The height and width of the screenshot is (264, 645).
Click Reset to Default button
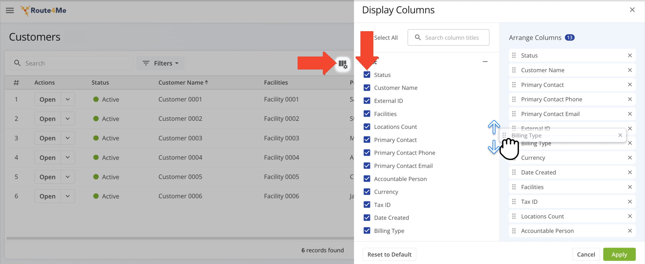click(389, 254)
